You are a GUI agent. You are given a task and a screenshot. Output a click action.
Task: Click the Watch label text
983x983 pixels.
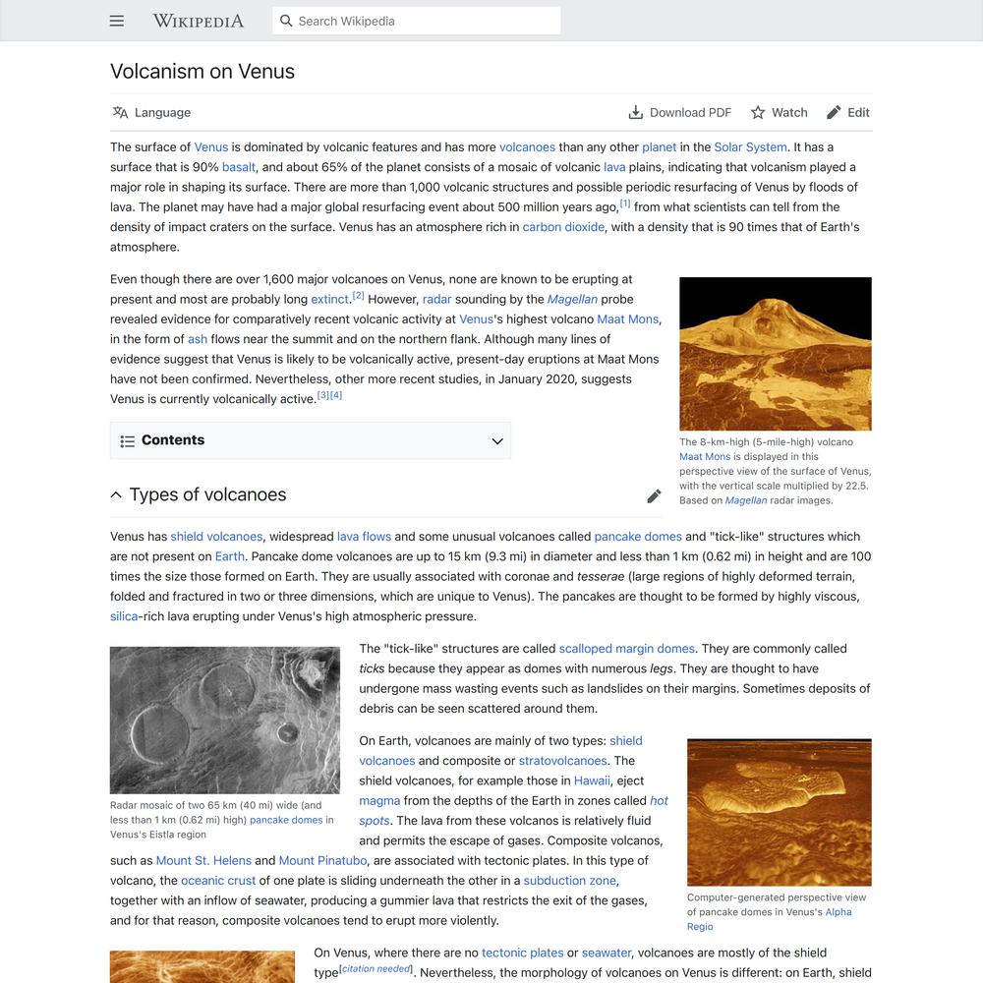click(x=789, y=112)
